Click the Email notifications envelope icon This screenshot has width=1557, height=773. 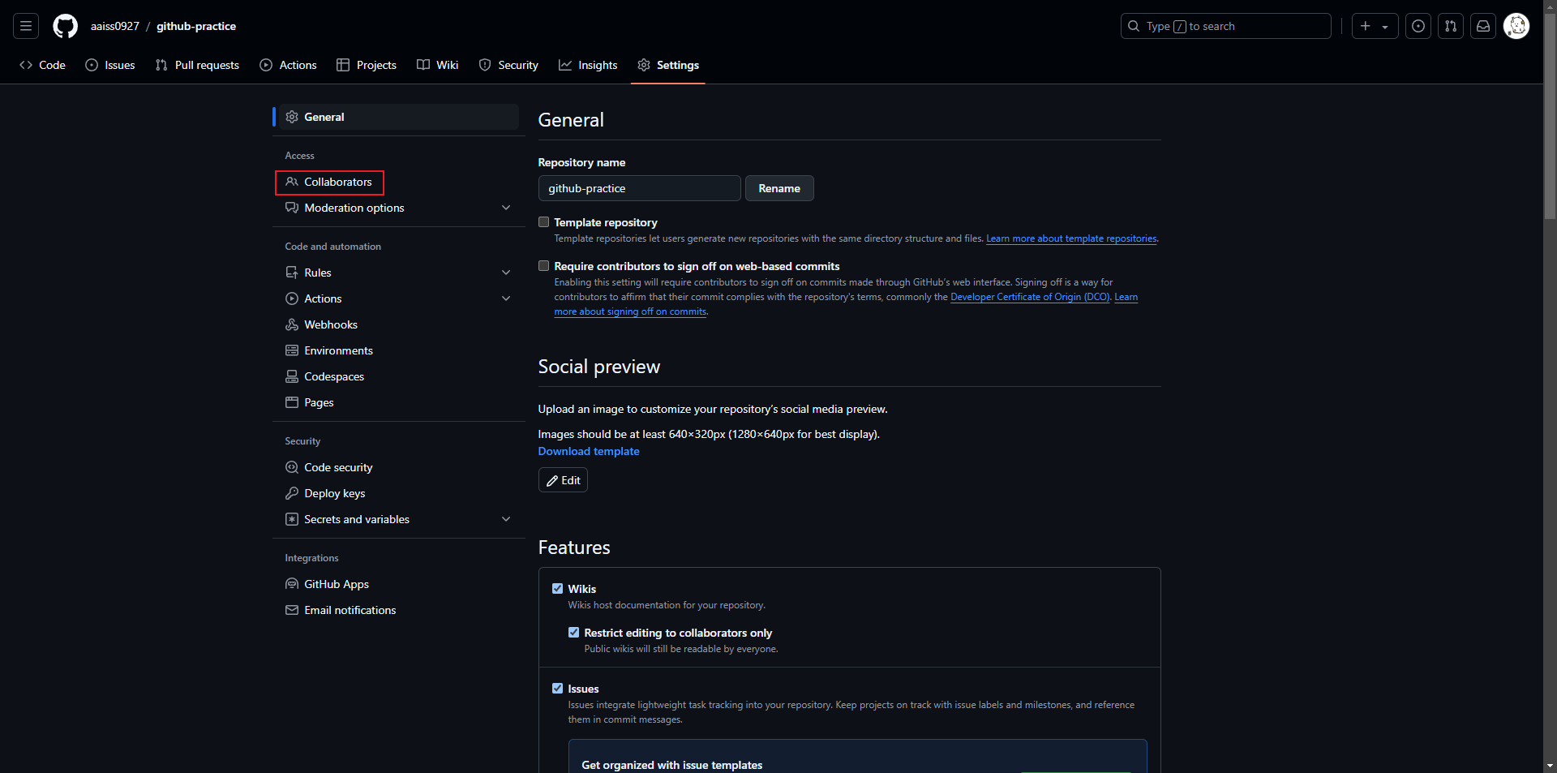point(292,610)
